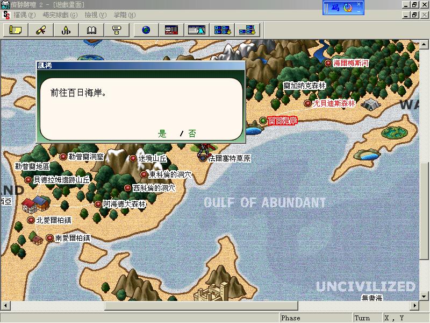Select the 阿海德大森林 location marker

pyautogui.click(x=98, y=204)
